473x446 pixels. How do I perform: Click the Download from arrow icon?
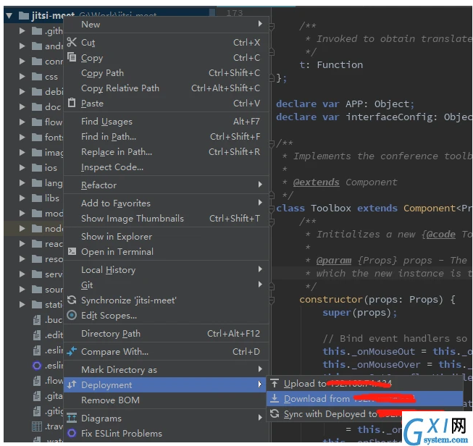click(x=275, y=398)
